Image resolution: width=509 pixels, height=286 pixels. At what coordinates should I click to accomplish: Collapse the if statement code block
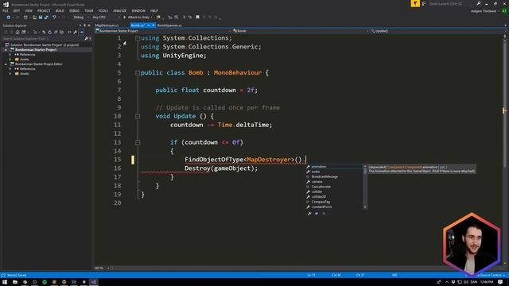[x=138, y=142]
